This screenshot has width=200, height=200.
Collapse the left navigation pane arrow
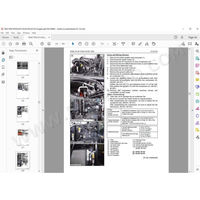43,110
